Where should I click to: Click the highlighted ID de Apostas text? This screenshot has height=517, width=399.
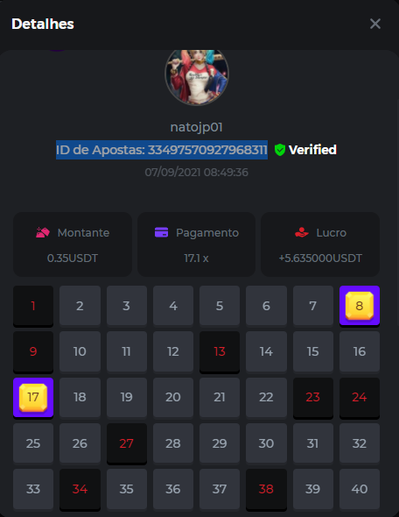click(162, 150)
